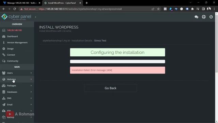Screen dimensions: 218x123
Task: Click the share page icon
Action: [x=153, y=9]
